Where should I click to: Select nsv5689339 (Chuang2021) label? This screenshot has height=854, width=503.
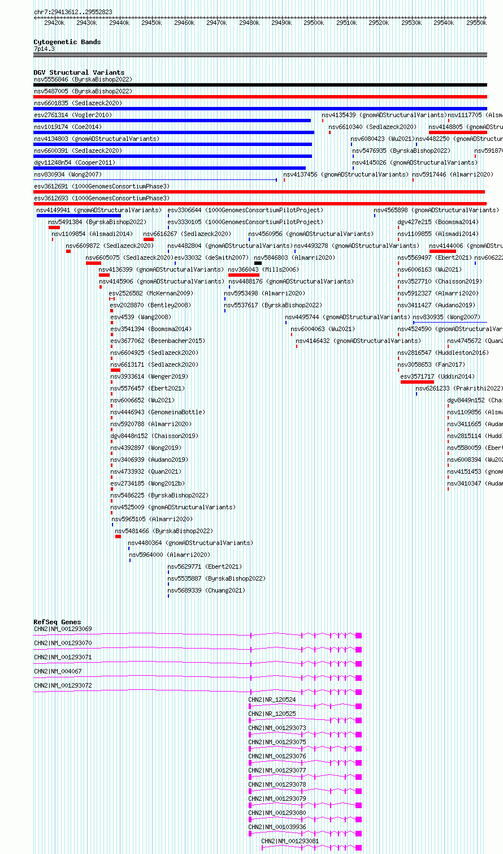click(206, 590)
